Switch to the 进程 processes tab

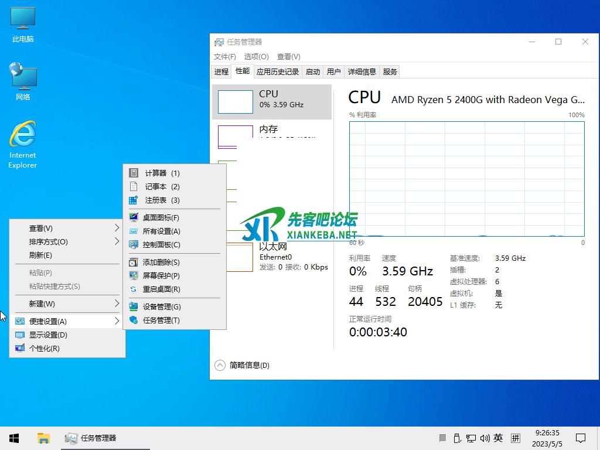221,71
